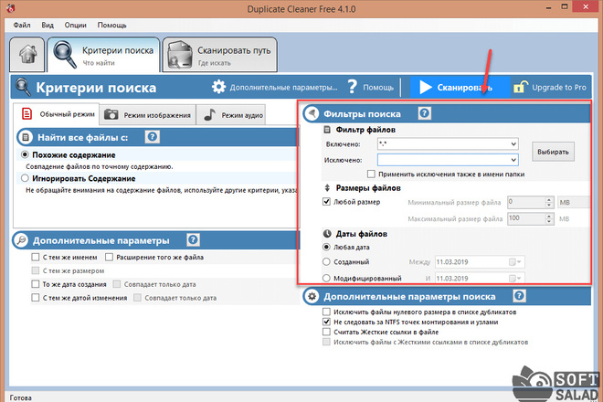This screenshot has width=603, height=402.
Task: Open help for Дополнительные параметры поиска section
Action: click(519, 296)
